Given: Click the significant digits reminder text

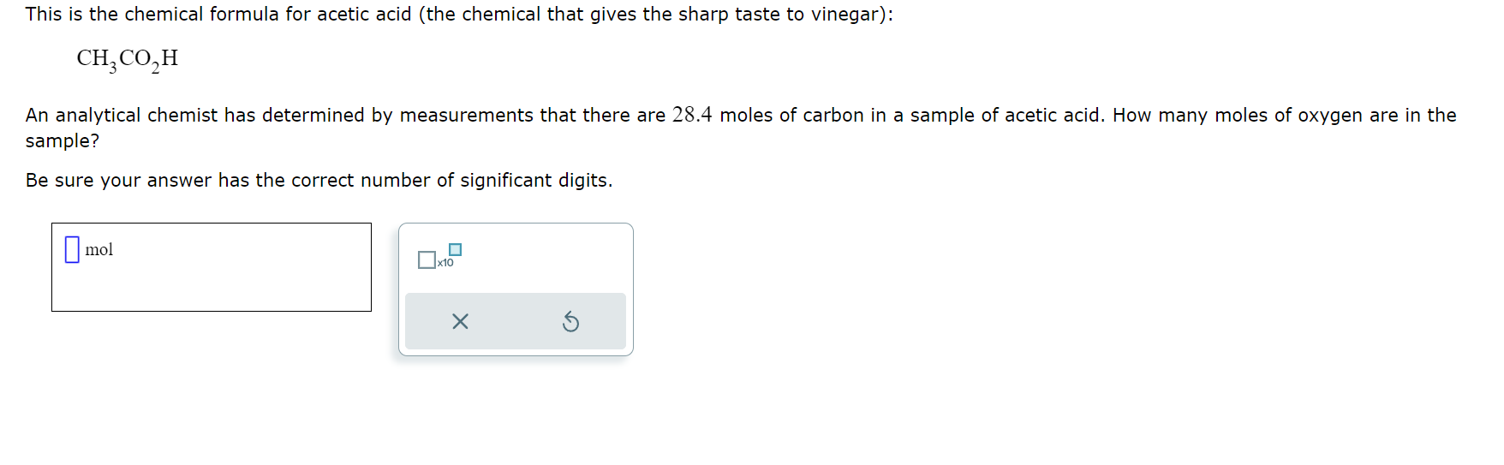Looking at the screenshot, I should (x=319, y=181).
